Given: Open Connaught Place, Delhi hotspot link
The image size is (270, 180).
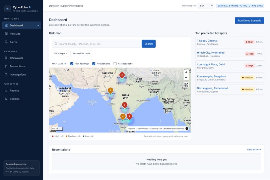Looking at the screenshot, I should pyautogui.click(x=211, y=64).
